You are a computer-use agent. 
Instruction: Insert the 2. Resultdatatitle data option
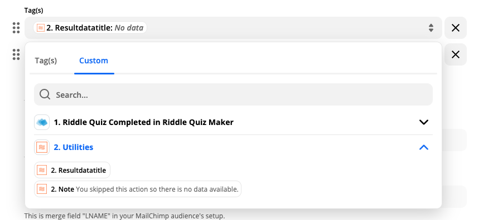tap(72, 170)
